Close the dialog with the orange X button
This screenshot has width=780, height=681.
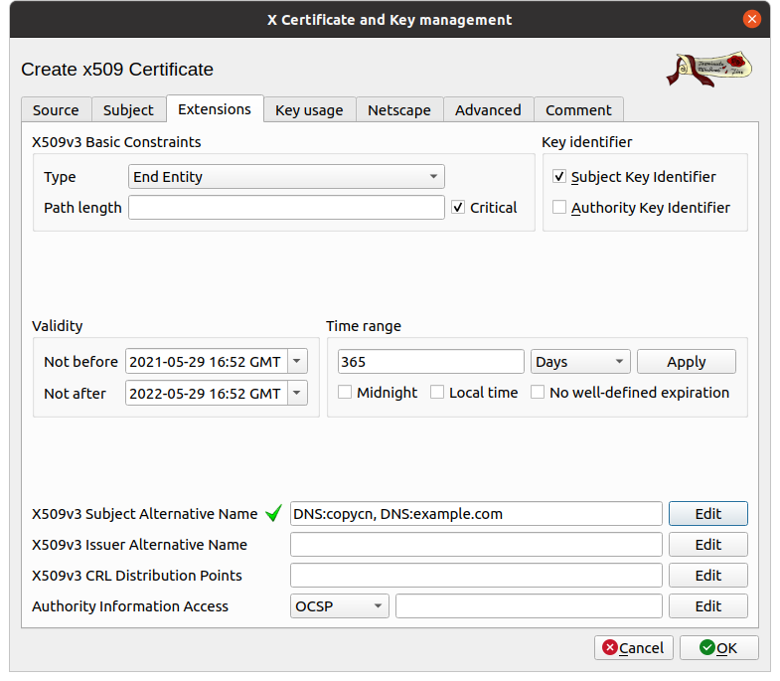click(754, 19)
